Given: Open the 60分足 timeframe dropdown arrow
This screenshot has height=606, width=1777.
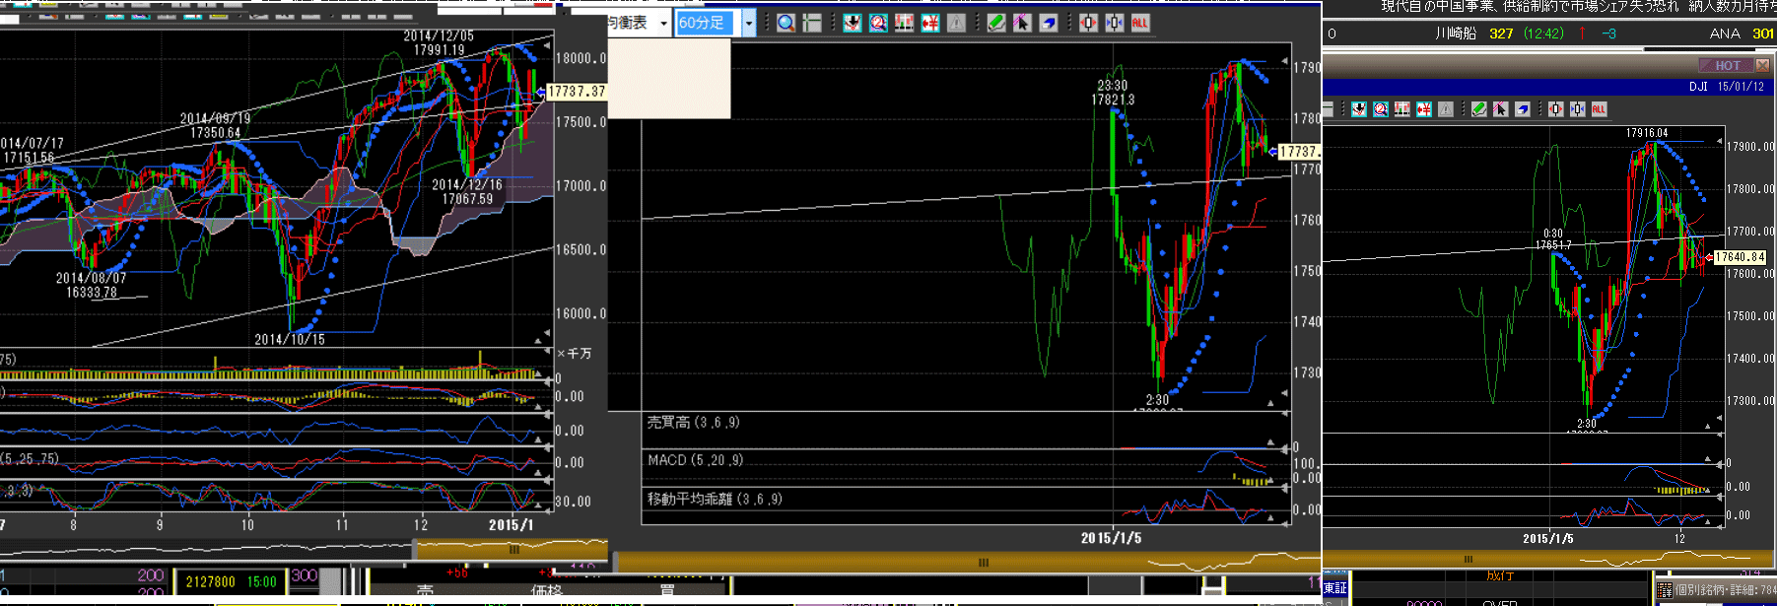Looking at the screenshot, I should pos(749,23).
